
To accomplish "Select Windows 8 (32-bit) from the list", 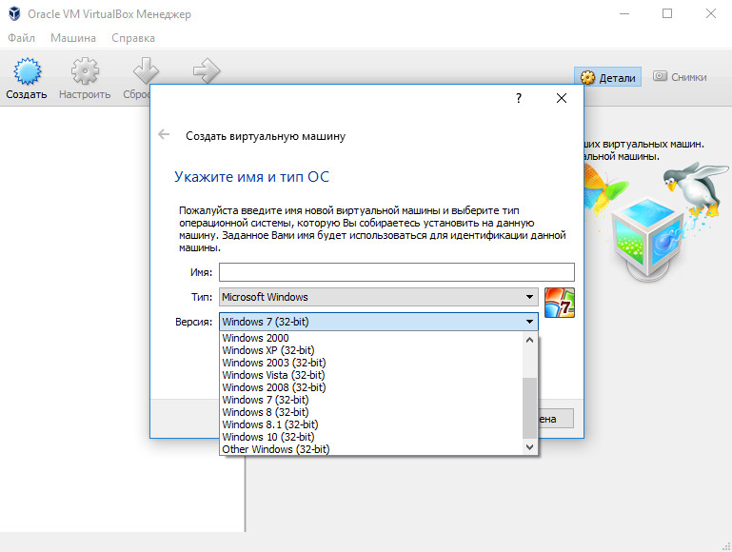I will pos(371,412).
